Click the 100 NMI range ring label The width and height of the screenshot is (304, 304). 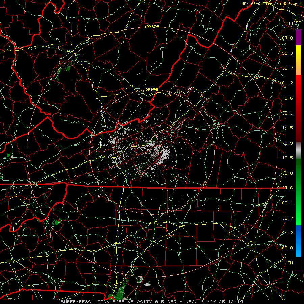tap(152, 27)
